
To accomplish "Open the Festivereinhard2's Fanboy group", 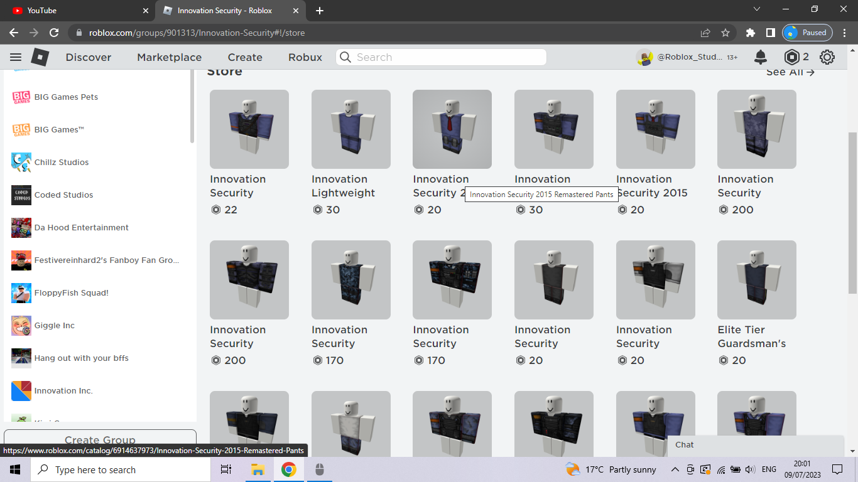I will 95,260.
